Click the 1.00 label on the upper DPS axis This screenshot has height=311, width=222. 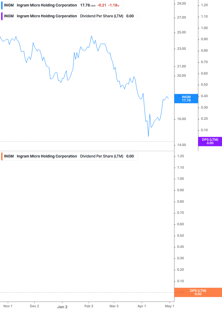tap(204, 28)
